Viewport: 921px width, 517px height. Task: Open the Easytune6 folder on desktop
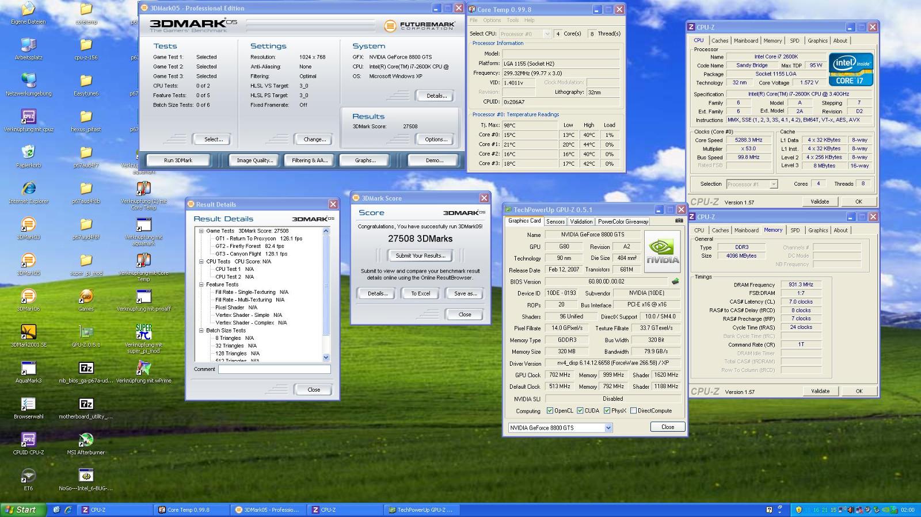[86, 81]
